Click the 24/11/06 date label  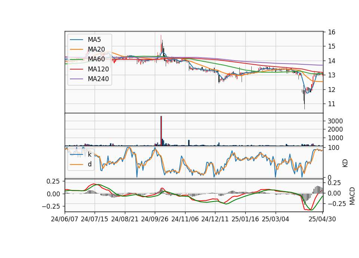coord(185,219)
